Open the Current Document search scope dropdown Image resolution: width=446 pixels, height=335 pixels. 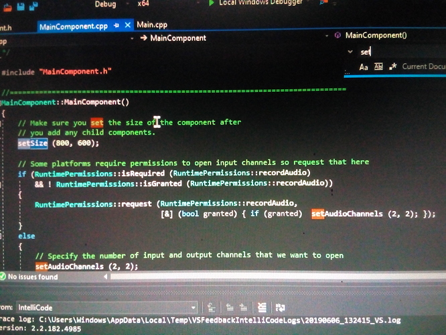point(424,66)
